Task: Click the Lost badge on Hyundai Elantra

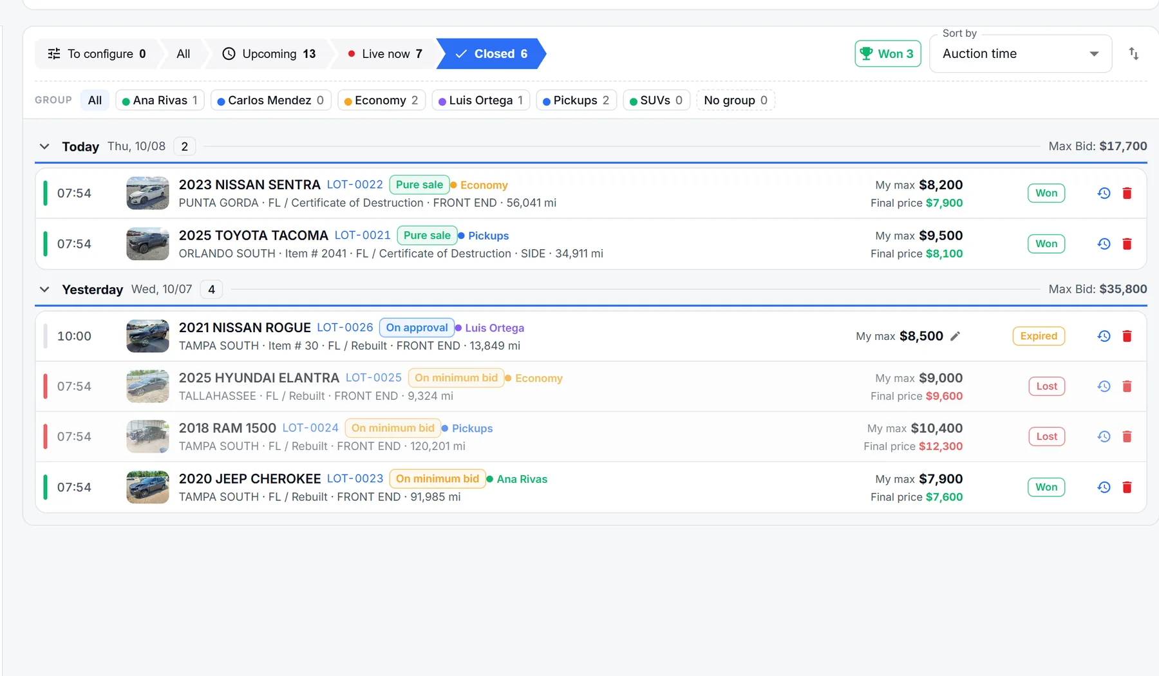Action: [1046, 386]
